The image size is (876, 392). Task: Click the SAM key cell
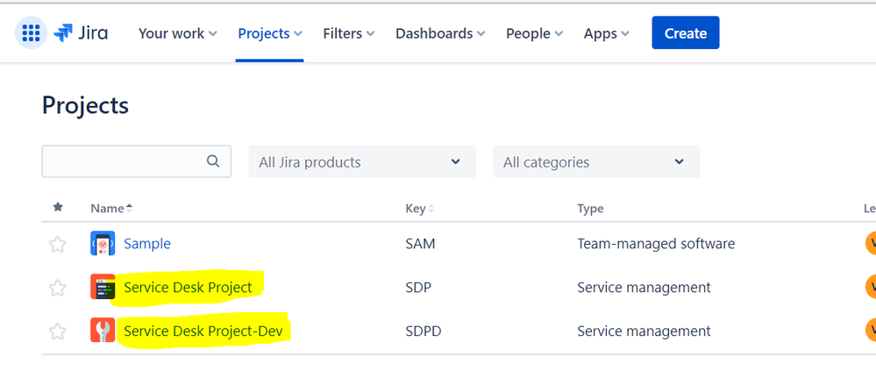pos(420,244)
